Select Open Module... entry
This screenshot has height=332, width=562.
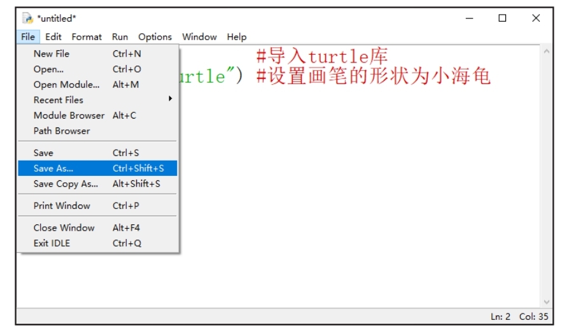97,85
